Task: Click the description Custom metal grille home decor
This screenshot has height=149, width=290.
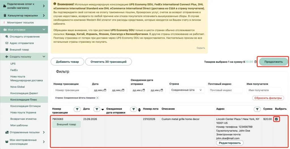Action: click(180, 119)
